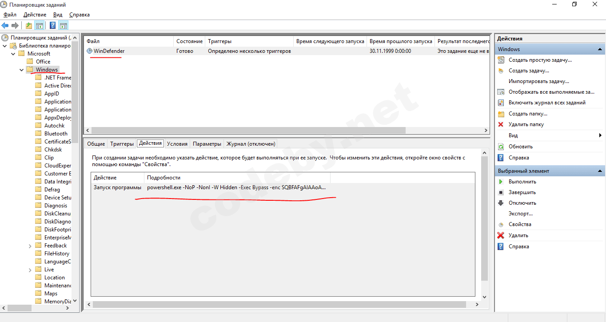Select the Bluetooth folder in tree

[x=56, y=134]
